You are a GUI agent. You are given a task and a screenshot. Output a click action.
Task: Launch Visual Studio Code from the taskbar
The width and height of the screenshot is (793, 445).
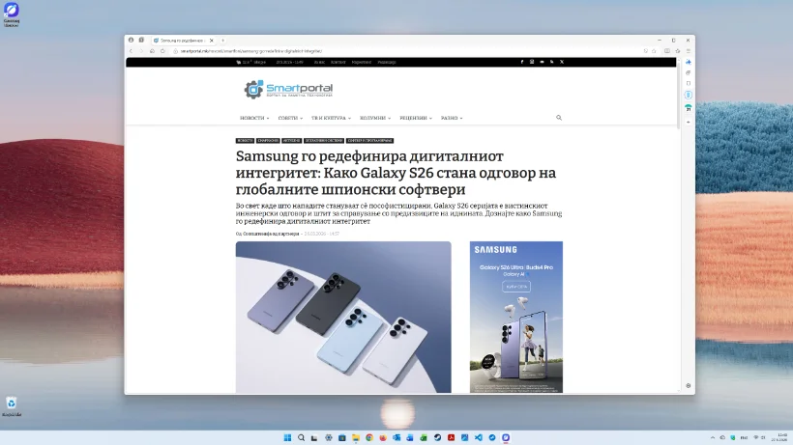(x=478, y=437)
